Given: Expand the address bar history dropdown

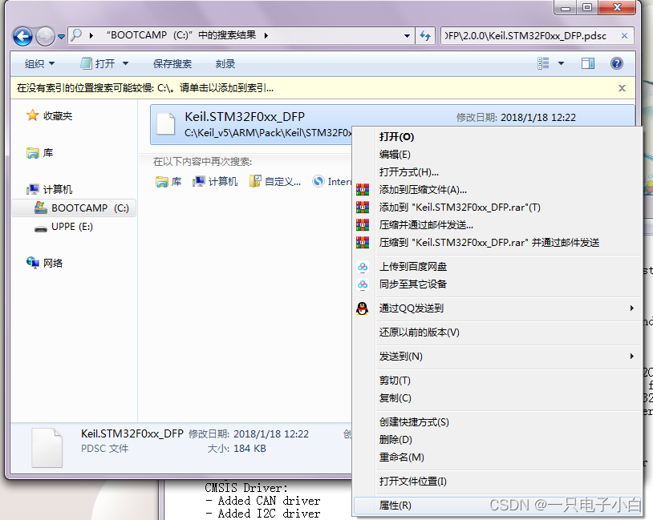Looking at the screenshot, I should 407,36.
